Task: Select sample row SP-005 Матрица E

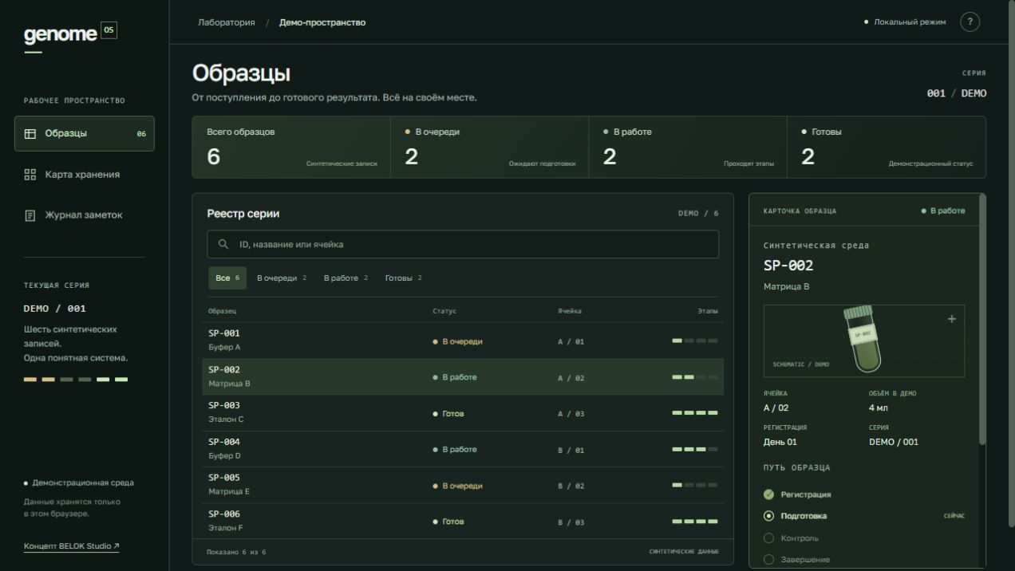Action: click(463, 485)
